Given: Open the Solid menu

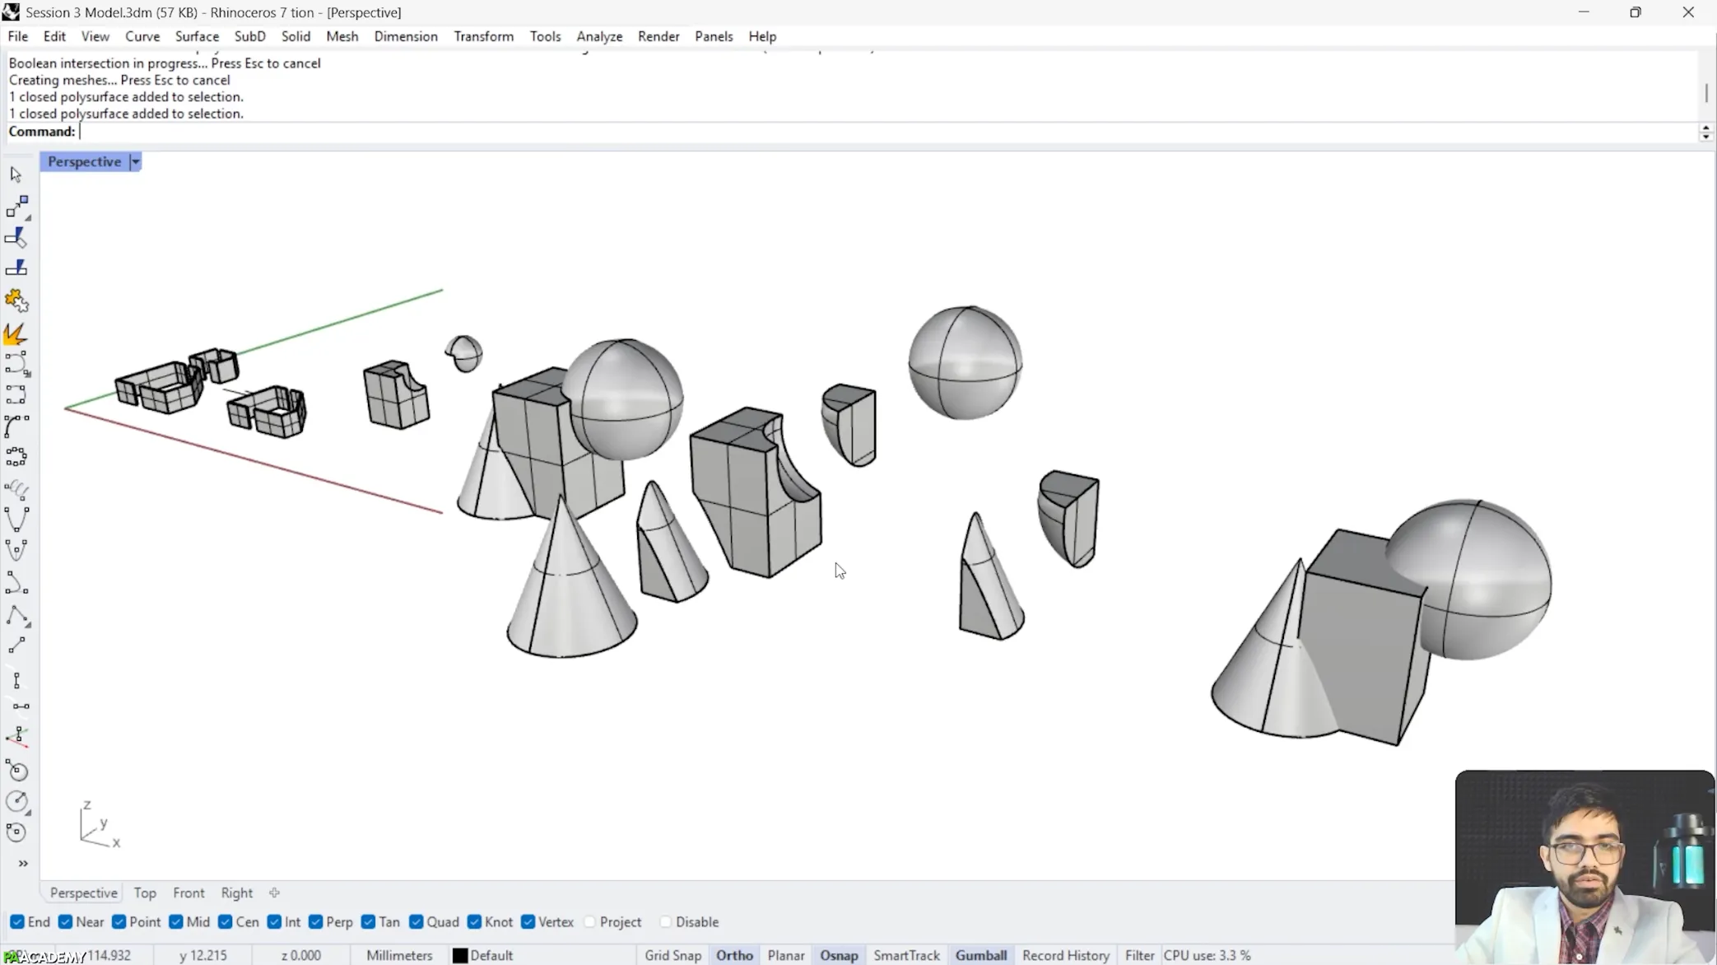Looking at the screenshot, I should (295, 36).
